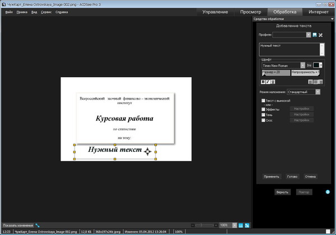Click the 12,8 КБ file size in status bar
Screen dimensions: 336x235
[x=86, y=232]
